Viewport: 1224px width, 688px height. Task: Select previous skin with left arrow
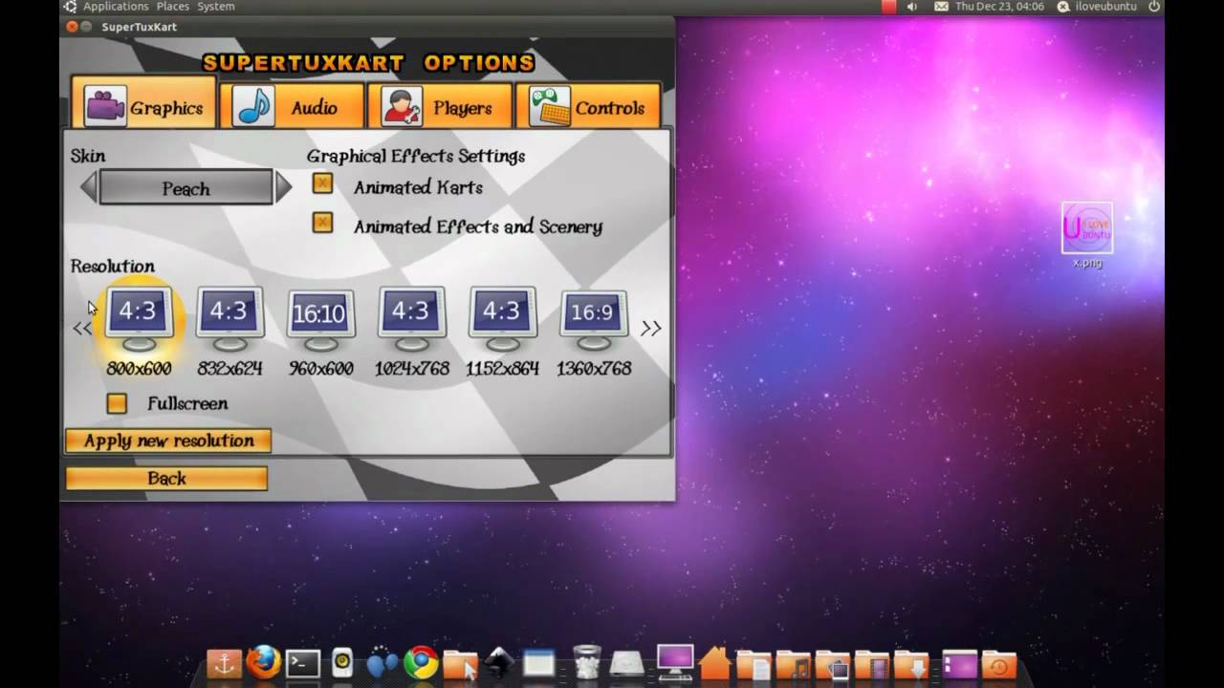tap(88, 187)
